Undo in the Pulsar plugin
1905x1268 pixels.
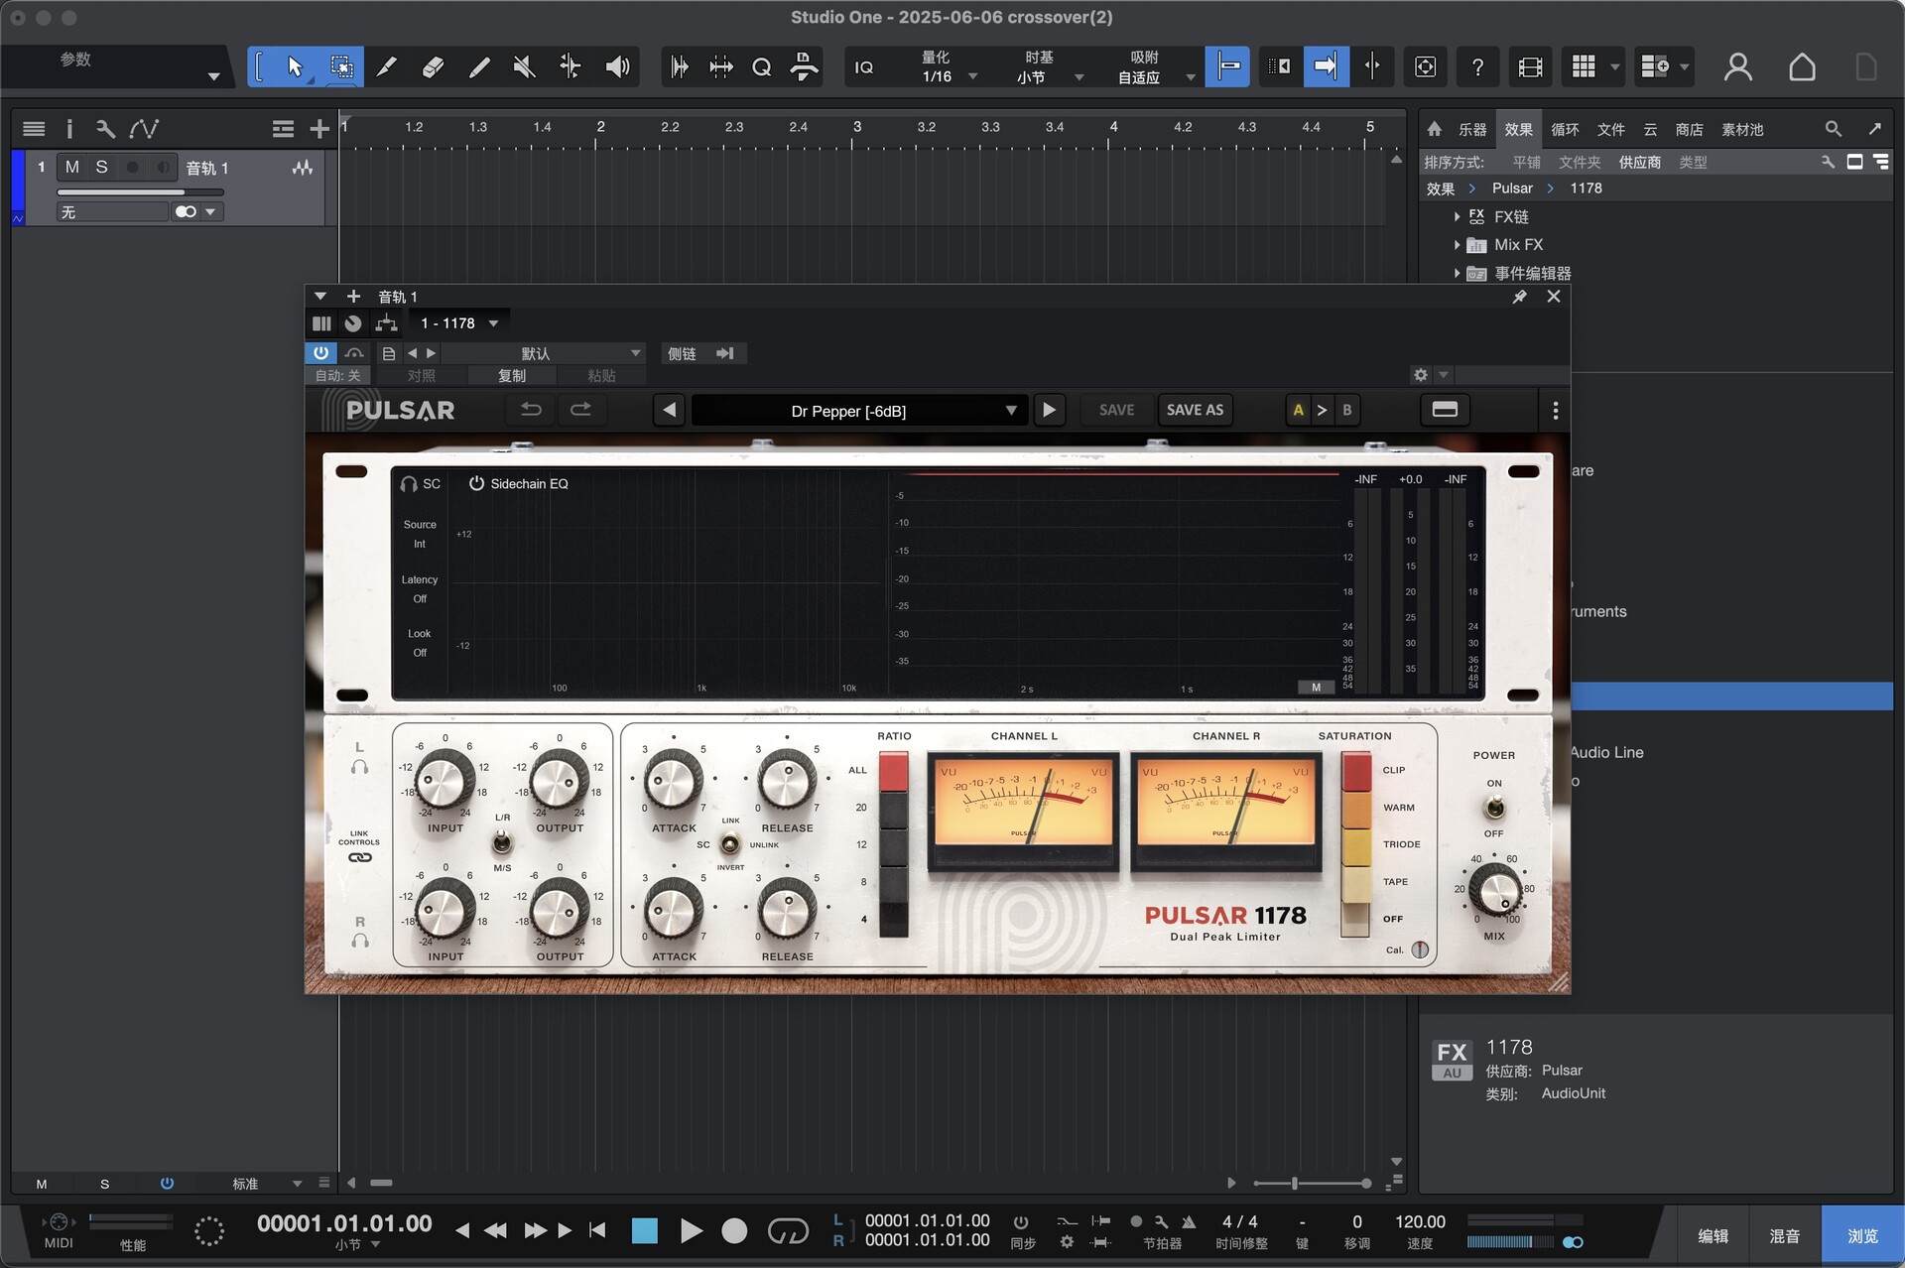point(531,410)
